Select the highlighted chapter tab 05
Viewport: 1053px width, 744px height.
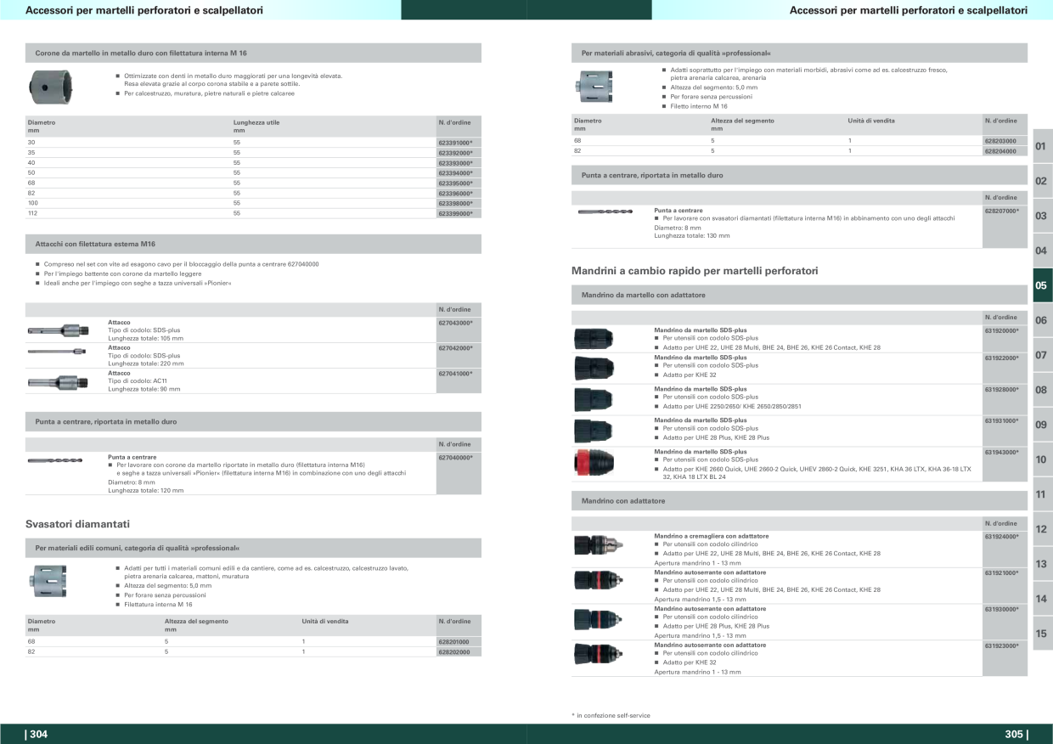[x=1042, y=285]
